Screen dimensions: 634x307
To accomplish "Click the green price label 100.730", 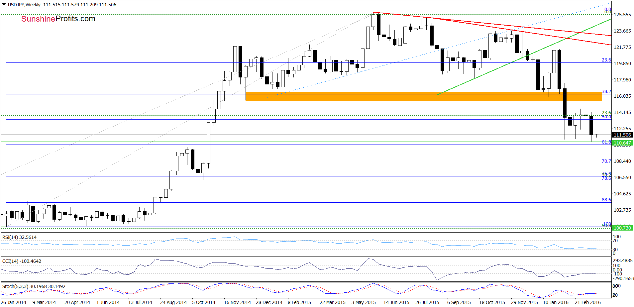I will pyautogui.click(x=622, y=228).
